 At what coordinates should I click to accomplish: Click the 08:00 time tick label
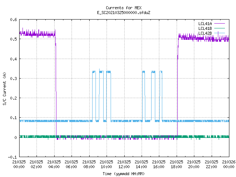(89, 167)
